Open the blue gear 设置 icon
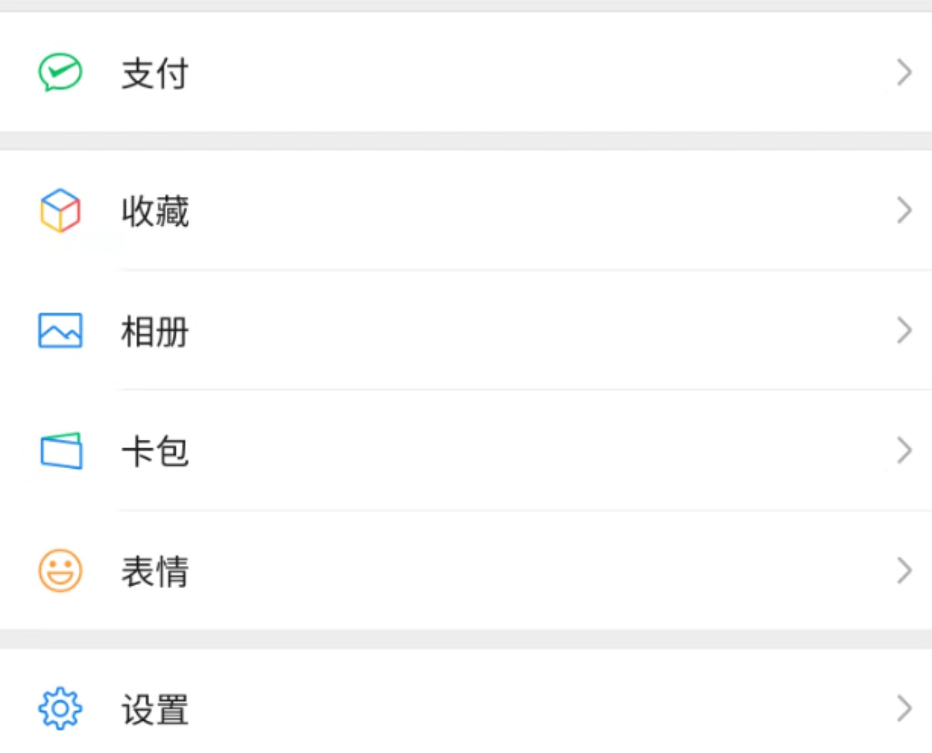Image resolution: width=932 pixels, height=753 pixels. (60, 708)
